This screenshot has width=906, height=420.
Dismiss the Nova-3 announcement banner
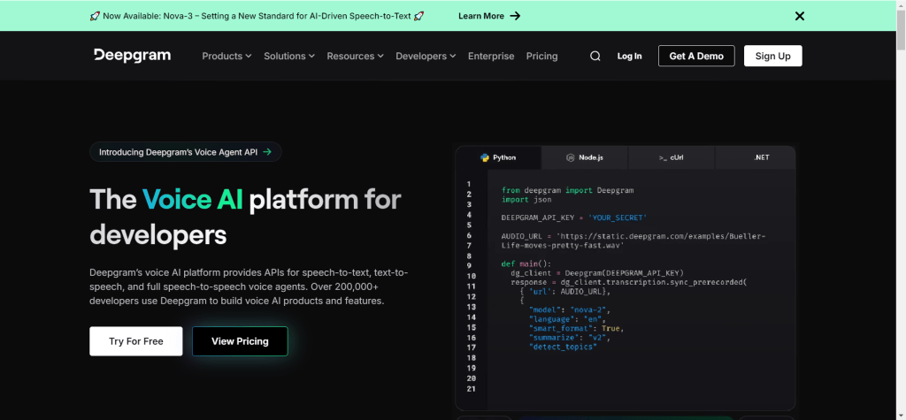pyautogui.click(x=800, y=16)
